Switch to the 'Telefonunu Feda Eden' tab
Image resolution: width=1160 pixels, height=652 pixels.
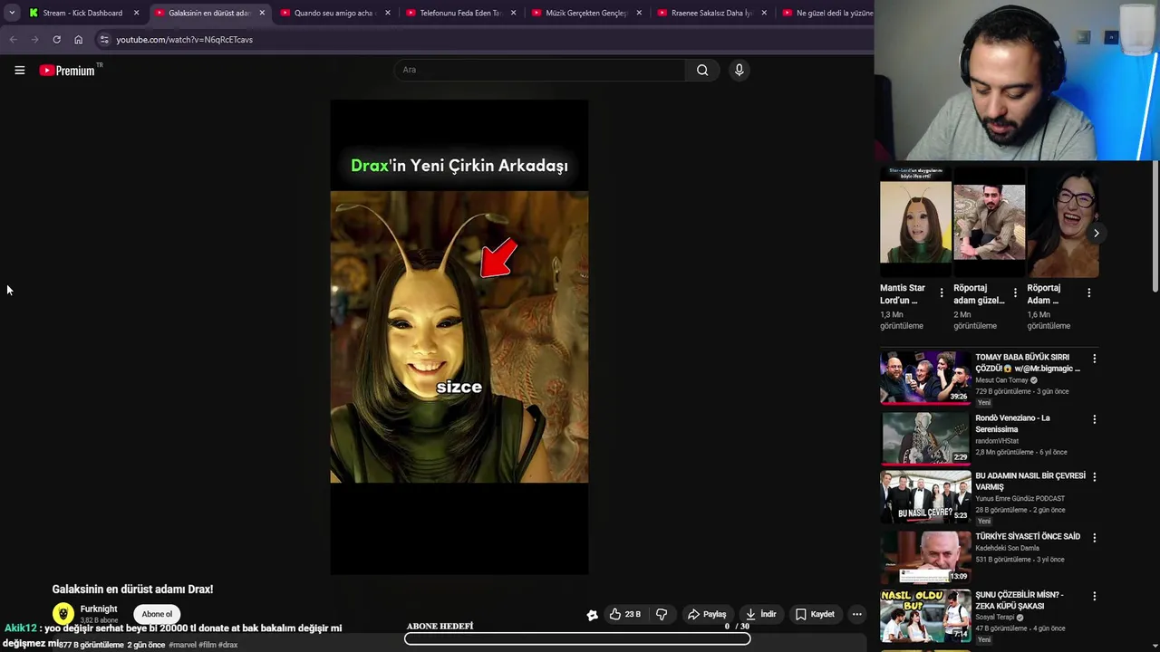click(459, 13)
